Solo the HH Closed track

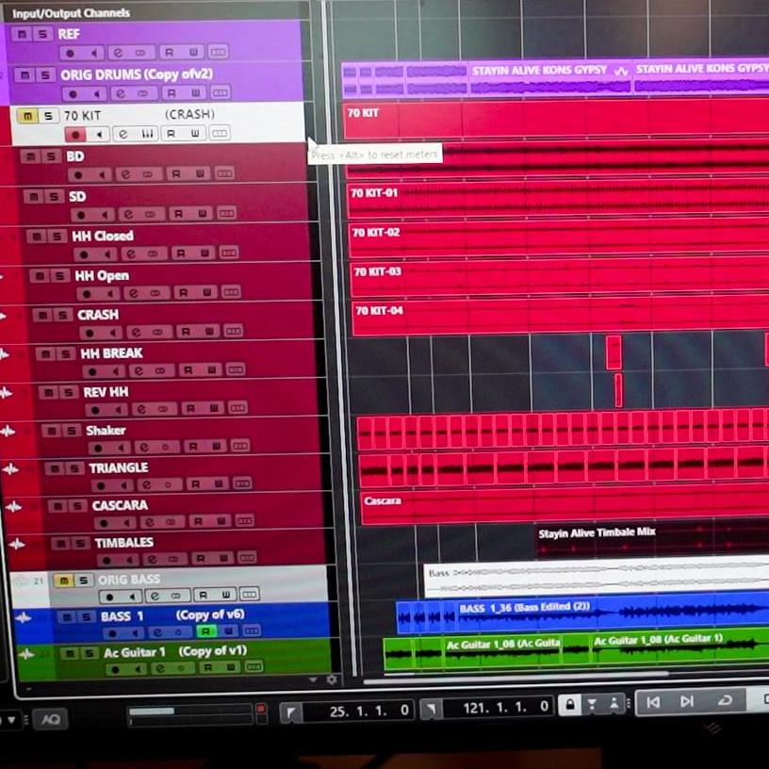pos(57,237)
